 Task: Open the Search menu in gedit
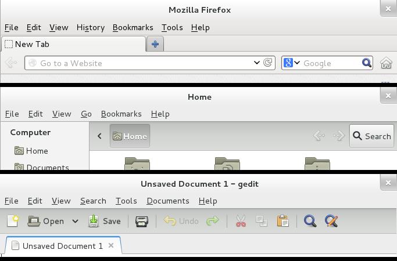click(x=93, y=201)
